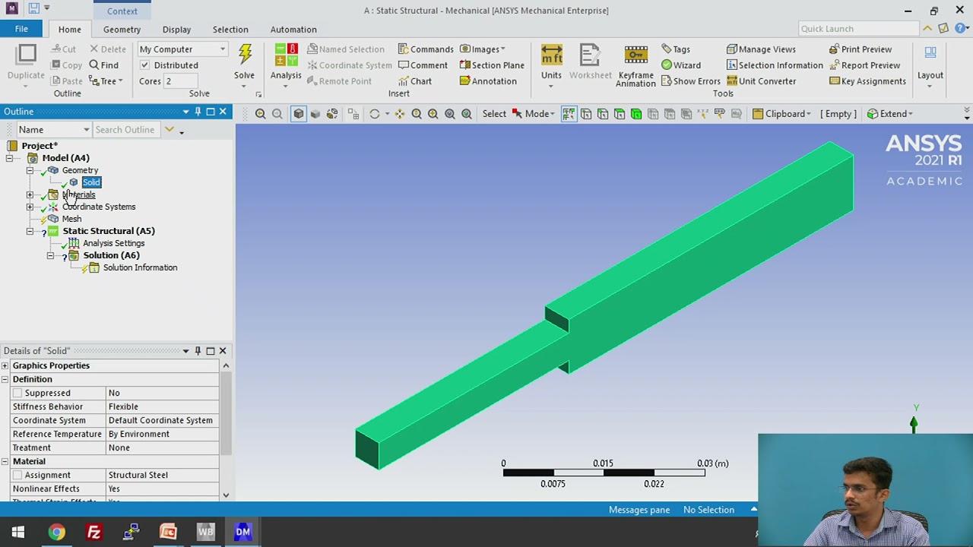Click the Solve lightning bolt icon
973x547 pixels.
pyautogui.click(x=245, y=55)
